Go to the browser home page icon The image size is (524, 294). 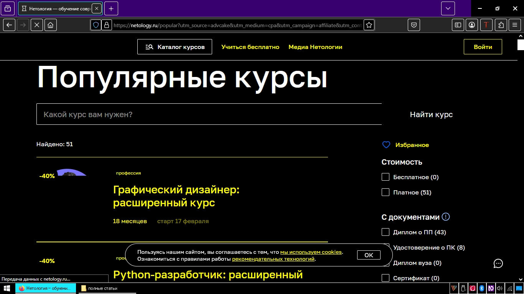pos(51,25)
